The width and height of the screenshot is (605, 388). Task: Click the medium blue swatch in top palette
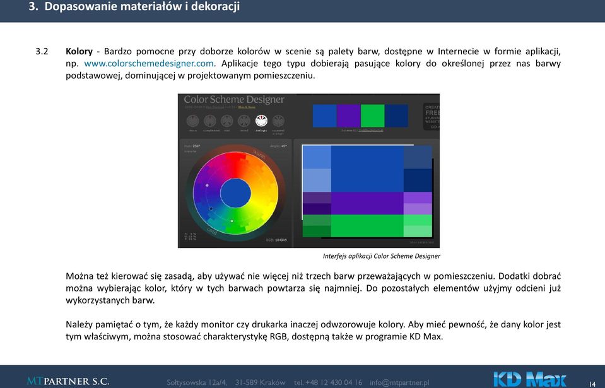(324, 115)
